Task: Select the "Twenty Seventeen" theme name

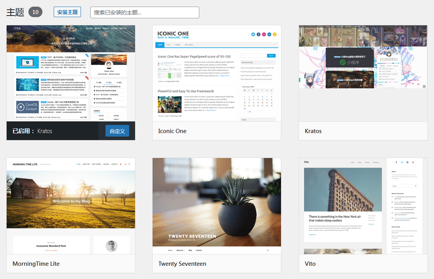Action: pos(182,264)
